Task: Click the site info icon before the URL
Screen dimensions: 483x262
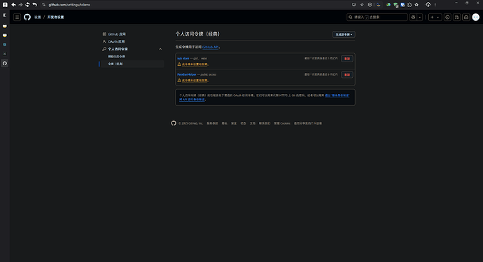Action: 43,5
